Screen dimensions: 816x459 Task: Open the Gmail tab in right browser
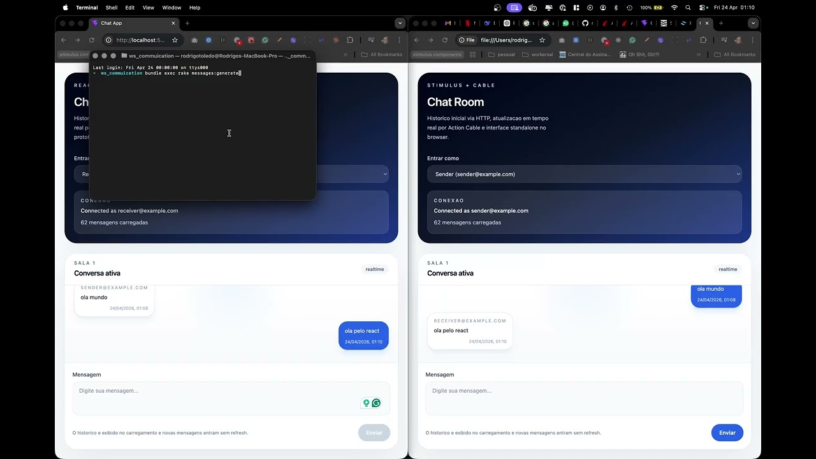coord(448,23)
